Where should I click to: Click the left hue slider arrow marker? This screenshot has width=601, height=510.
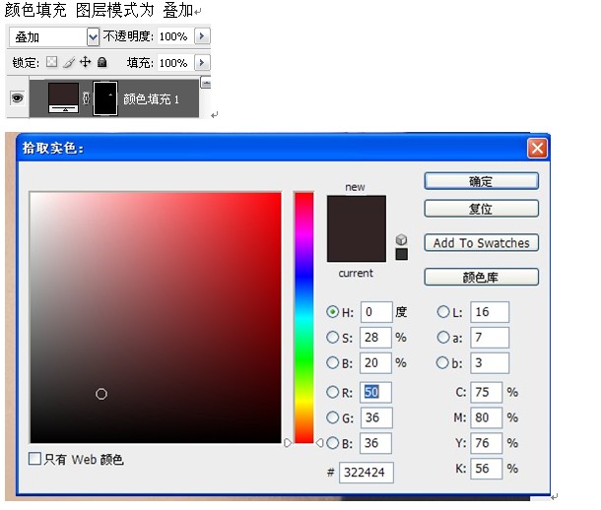click(288, 443)
